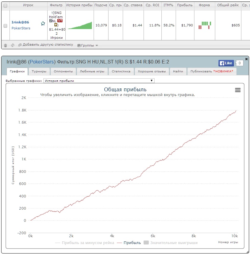This screenshot has height=255, width=250.
Task: Open the Оппоненты tab
Action: coord(63,71)
